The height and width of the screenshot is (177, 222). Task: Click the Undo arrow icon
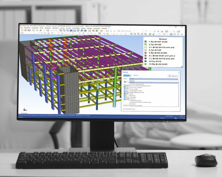53,31
